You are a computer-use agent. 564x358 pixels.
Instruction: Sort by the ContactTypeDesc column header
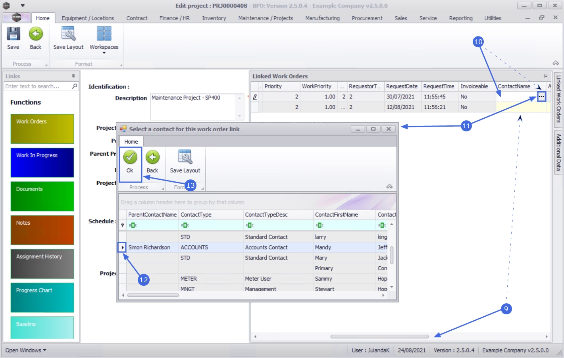pos(278,215)
